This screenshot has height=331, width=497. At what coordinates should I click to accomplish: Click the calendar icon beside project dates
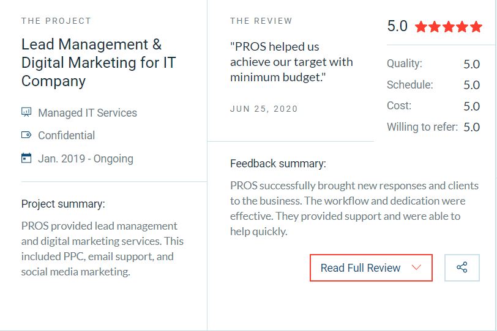[26, 158]
